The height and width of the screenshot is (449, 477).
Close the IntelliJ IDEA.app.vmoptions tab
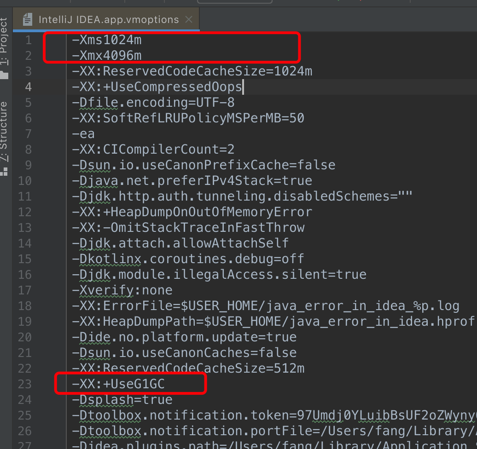click(188, 19)
